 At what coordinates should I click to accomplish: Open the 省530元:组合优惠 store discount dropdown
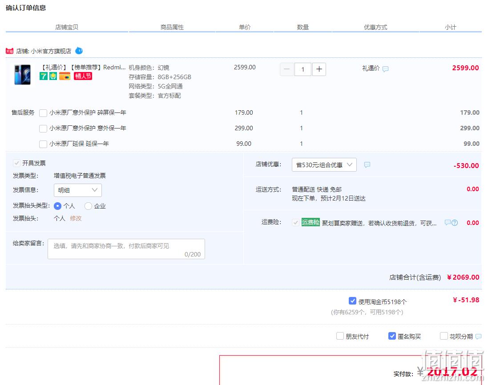[x=324, y=164]
